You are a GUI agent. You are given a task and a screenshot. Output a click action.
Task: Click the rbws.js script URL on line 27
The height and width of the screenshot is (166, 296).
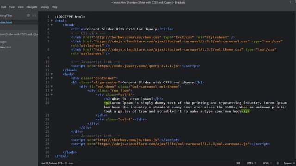pyautogui.click(x=128, y=140)
